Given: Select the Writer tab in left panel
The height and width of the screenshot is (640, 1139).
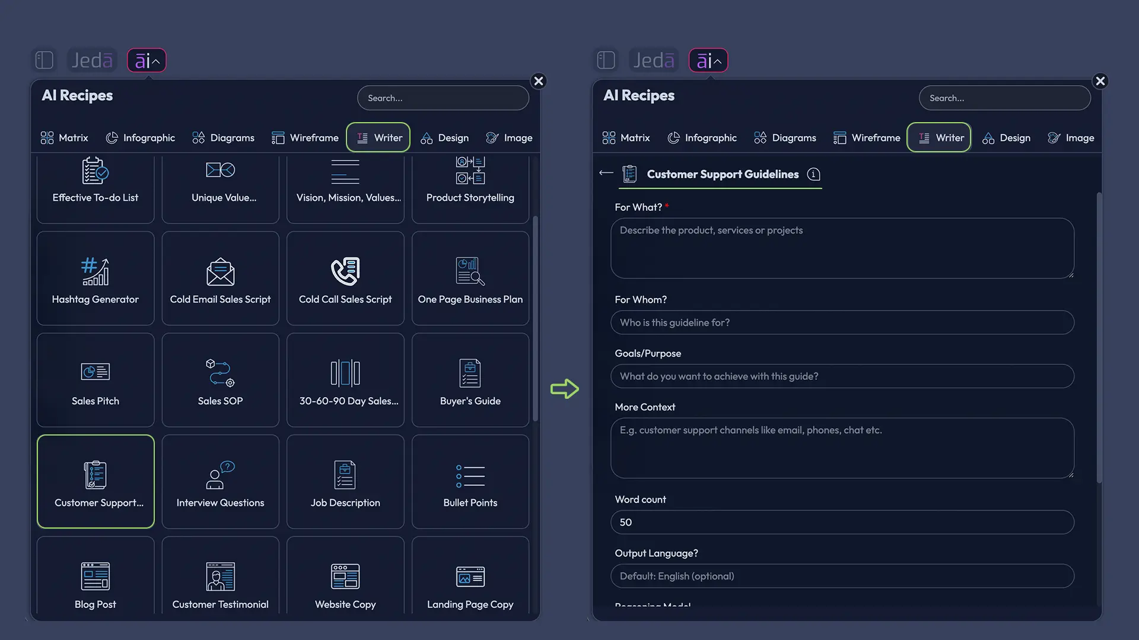Looking at the screenshot, I should click(x=378, y=137).
